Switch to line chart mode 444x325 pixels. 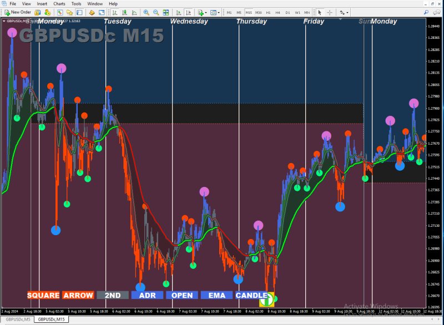(134, 12)
